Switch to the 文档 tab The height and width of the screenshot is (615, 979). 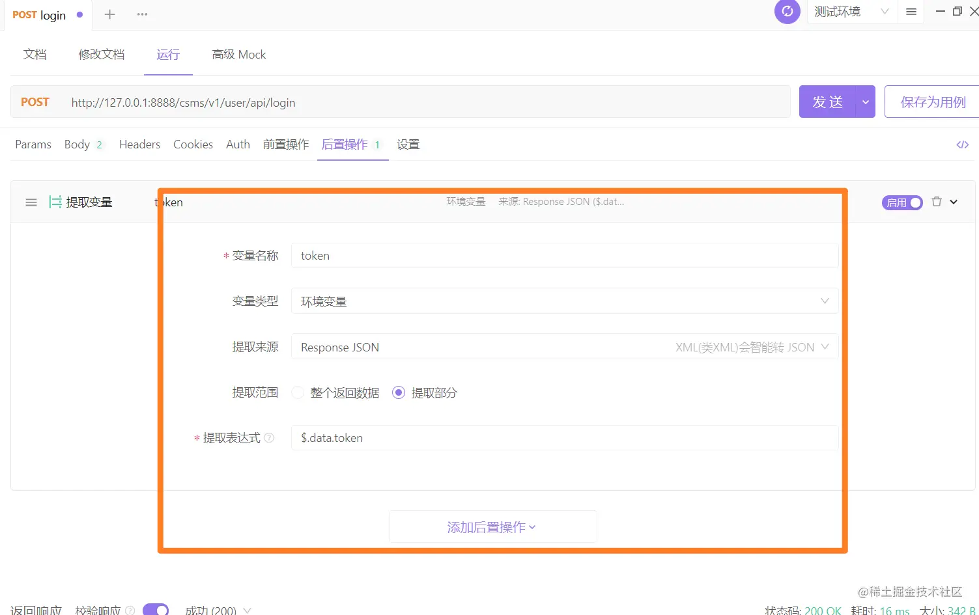pyautogui.click(x=35, y=55)
